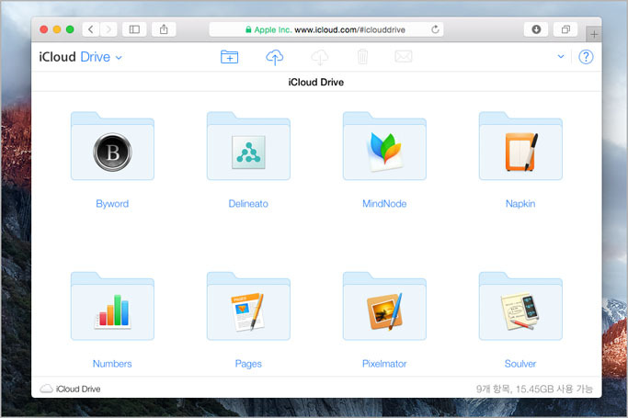Click the storage status text 15.45GB
Screen dimensions: 628x418
tap(534, 389)
